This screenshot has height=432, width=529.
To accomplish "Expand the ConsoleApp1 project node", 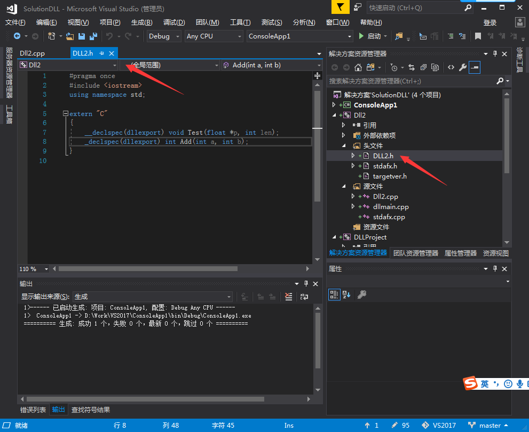I will click(334, 105).
